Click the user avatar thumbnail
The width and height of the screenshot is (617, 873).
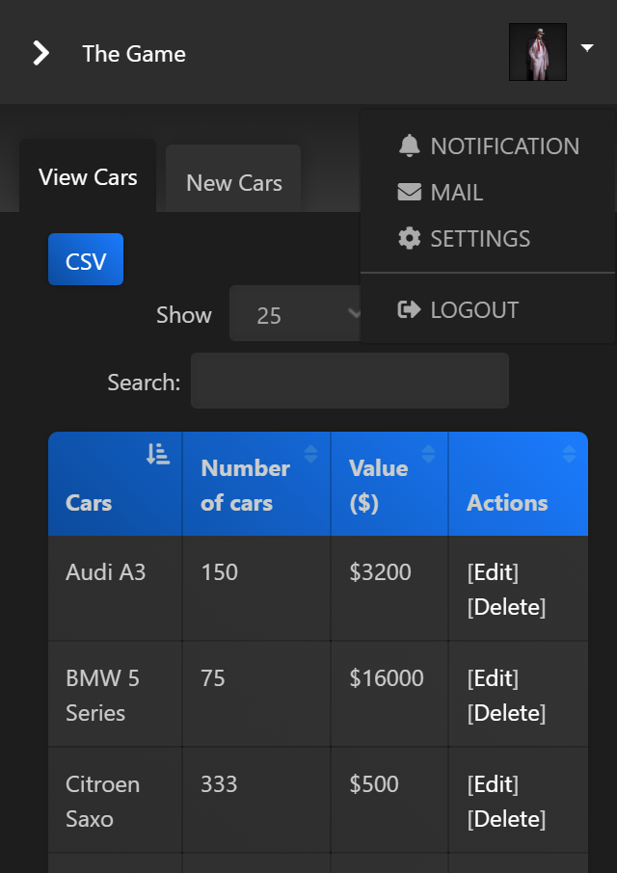pyautogui.click(x=538, y=52)
